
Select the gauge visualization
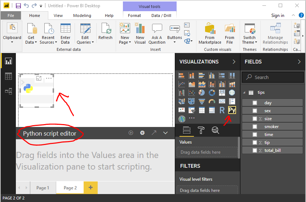[212, 101]
